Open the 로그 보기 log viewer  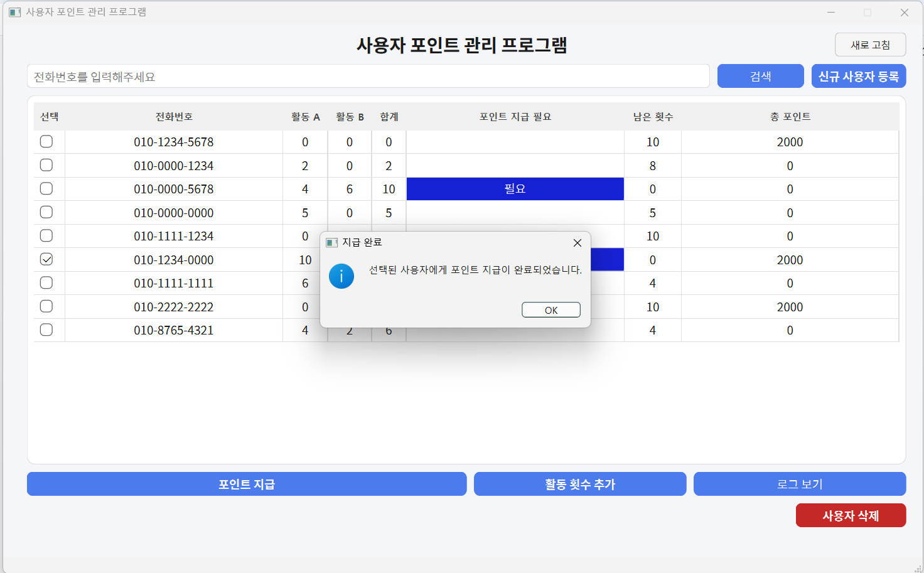799,484
